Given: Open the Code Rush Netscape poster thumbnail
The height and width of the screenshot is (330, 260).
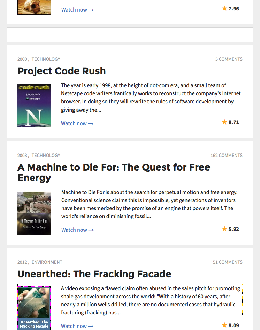Looking at the screenshot, I should 34,105.
